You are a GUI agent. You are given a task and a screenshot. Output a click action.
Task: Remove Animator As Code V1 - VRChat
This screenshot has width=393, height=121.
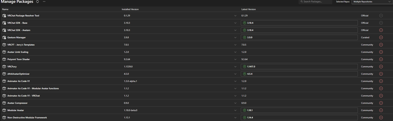click(381, 96)
